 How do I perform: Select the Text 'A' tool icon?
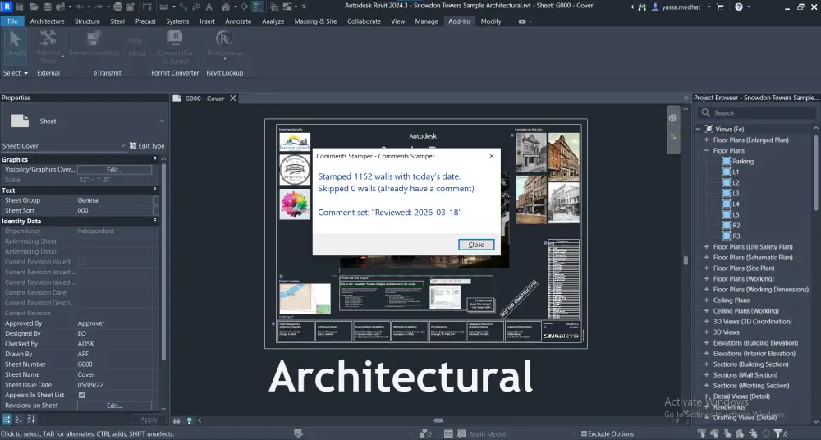(x=209, y=7)
